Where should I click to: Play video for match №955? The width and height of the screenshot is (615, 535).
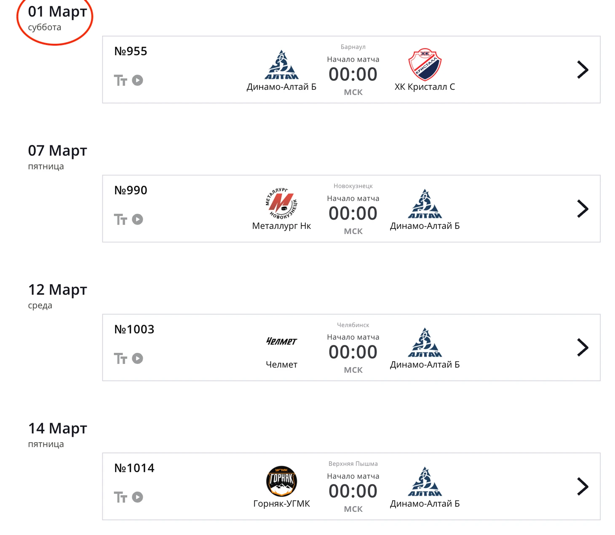click(137, 80)
